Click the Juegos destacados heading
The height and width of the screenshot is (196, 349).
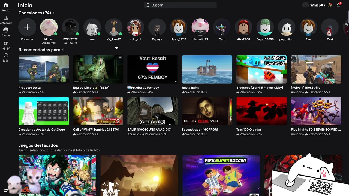pyautogui.click(x=38, y=145)
